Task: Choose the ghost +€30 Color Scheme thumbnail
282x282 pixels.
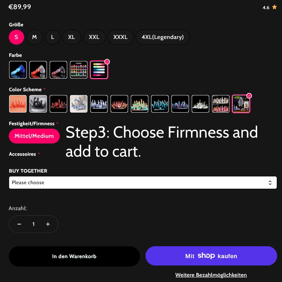Action: (x=241, y=104)
